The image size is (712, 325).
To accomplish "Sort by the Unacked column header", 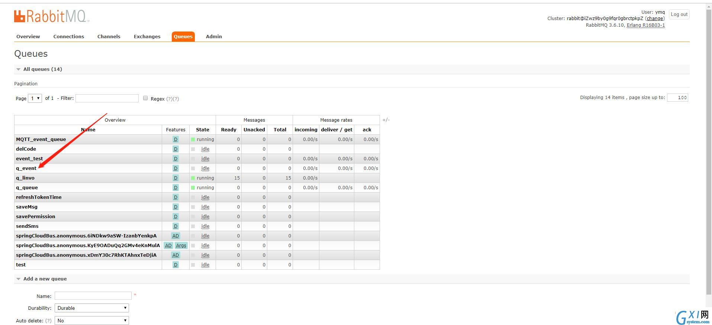I will [x=254, y=129].
